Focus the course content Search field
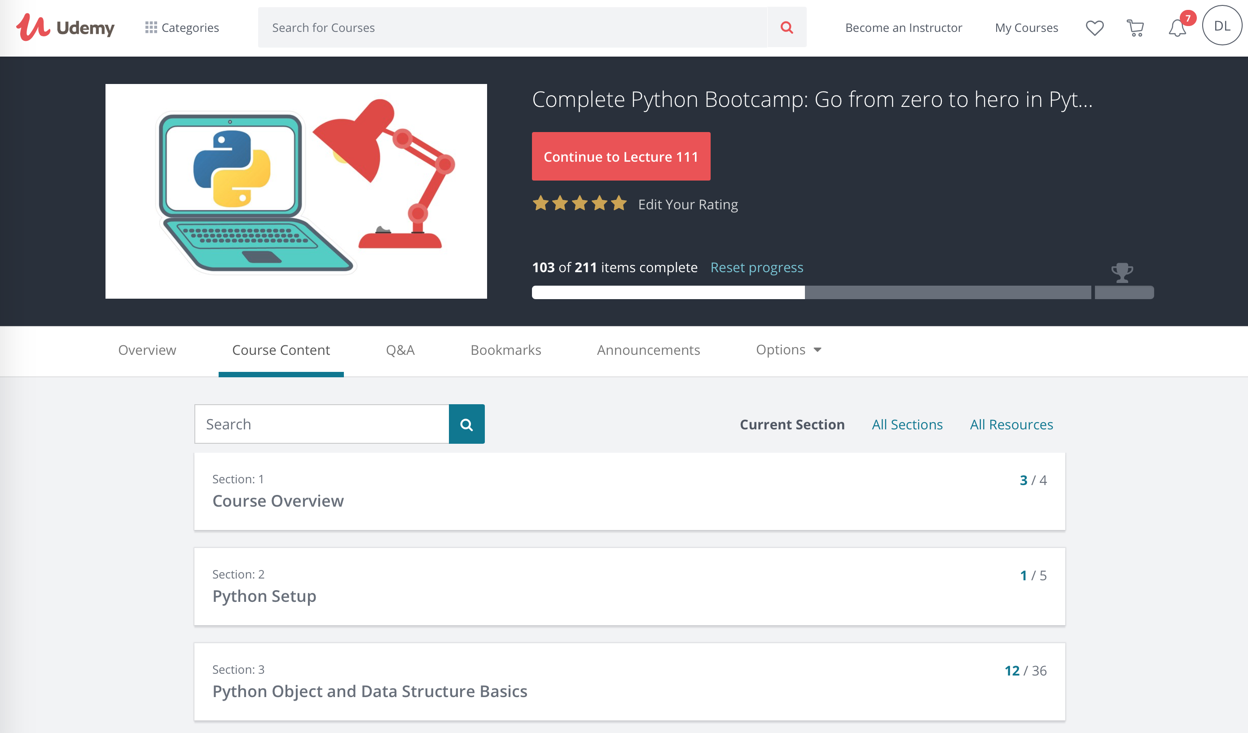This screenshot has width=1248, height=733. 322,424
